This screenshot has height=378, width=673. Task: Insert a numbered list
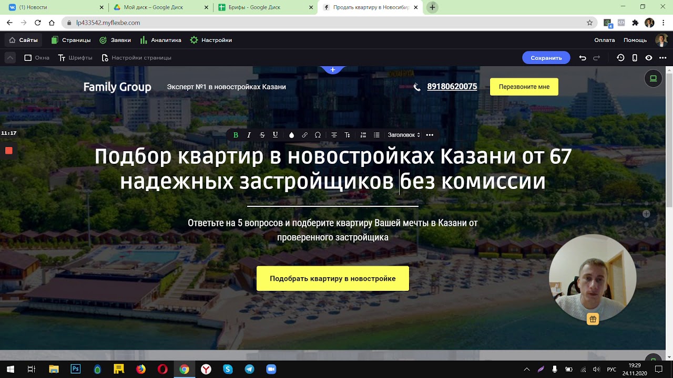363,135
